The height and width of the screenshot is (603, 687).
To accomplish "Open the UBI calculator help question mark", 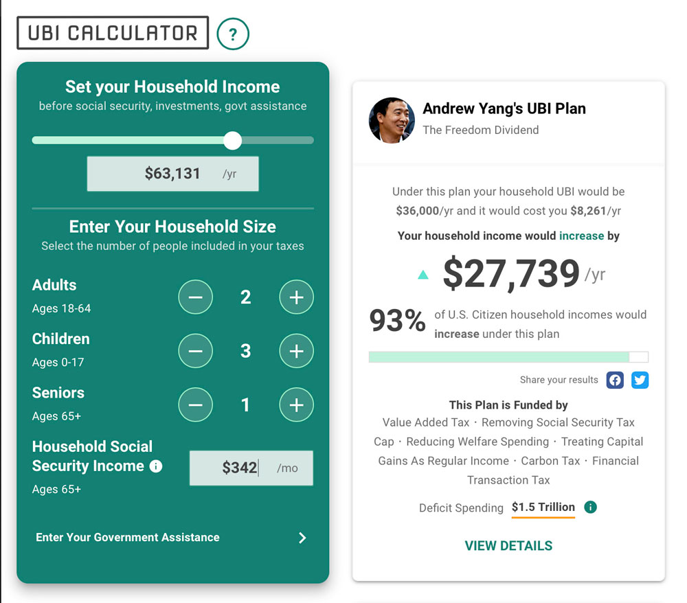I will tap(233, 34).
